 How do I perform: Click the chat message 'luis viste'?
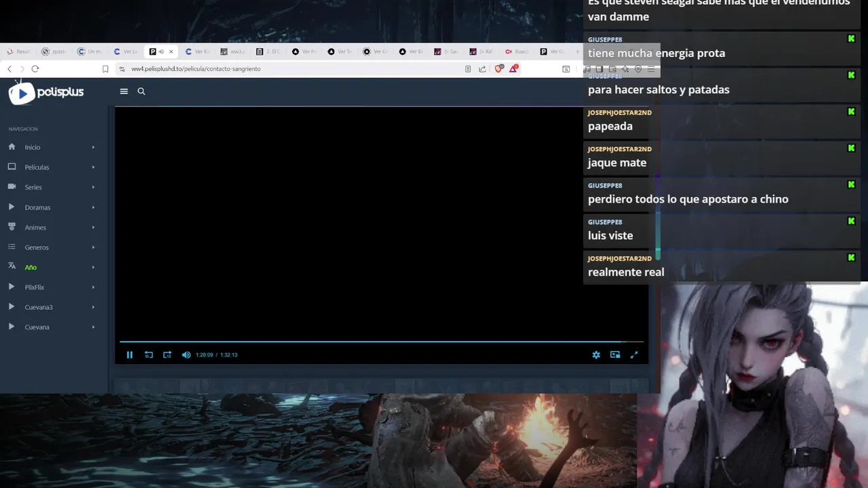610,236
